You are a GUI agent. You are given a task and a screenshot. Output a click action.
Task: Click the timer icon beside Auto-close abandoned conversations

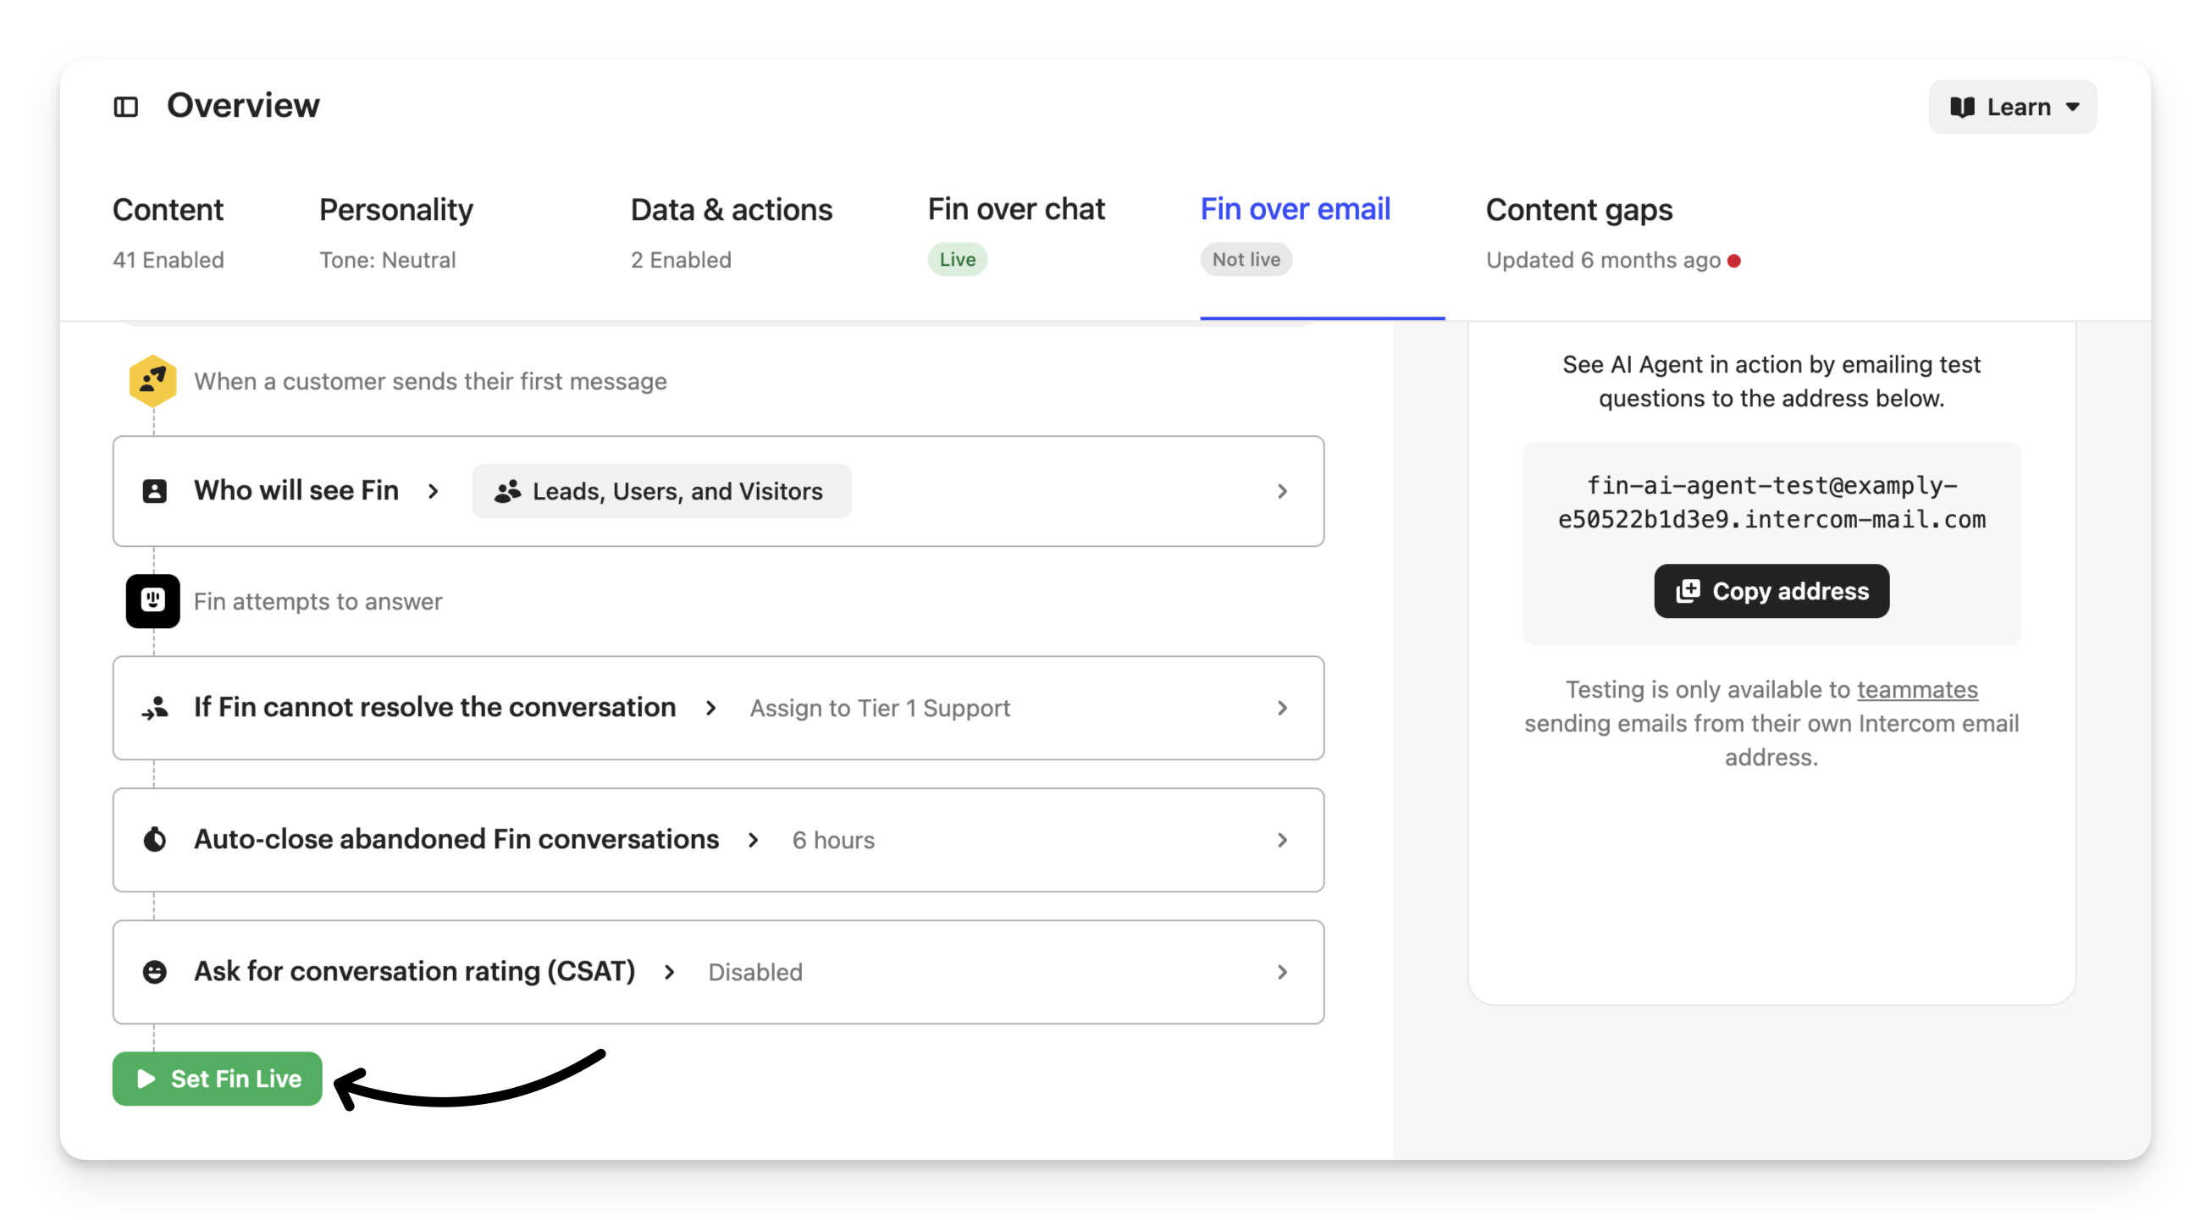pos(154,839)
